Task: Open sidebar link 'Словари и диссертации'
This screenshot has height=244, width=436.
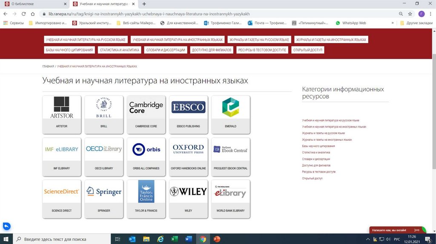Action: click(316, 159)
